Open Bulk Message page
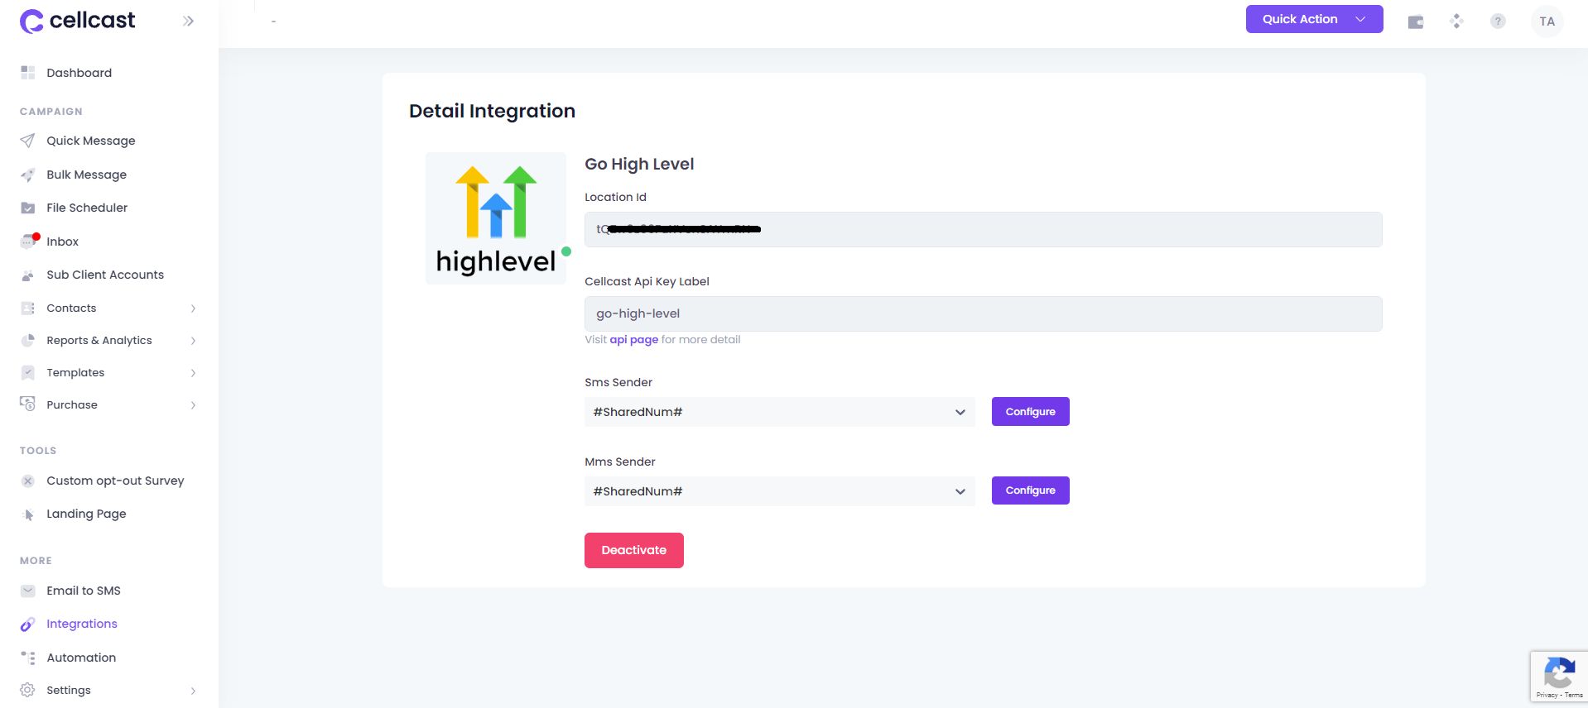Image resolution: width=1588 pixels, height=708 pixels. [87, 175]
